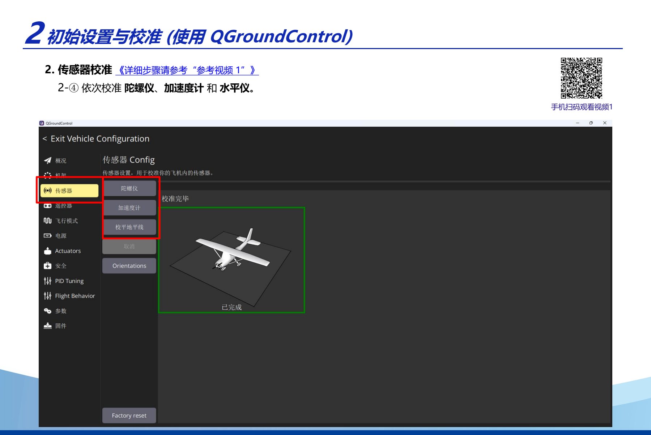
Task: Open the Orientations settings button
Action: (x=129, y=266)
